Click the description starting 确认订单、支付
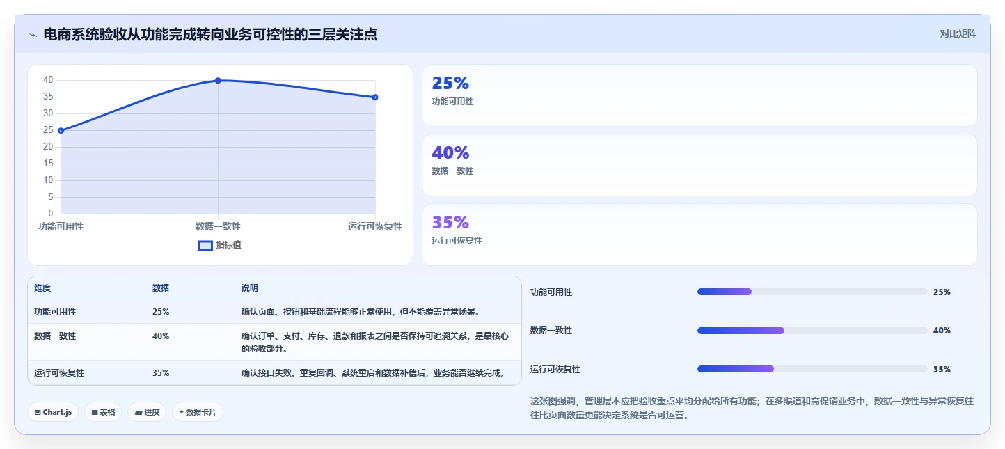 point(374,342)
